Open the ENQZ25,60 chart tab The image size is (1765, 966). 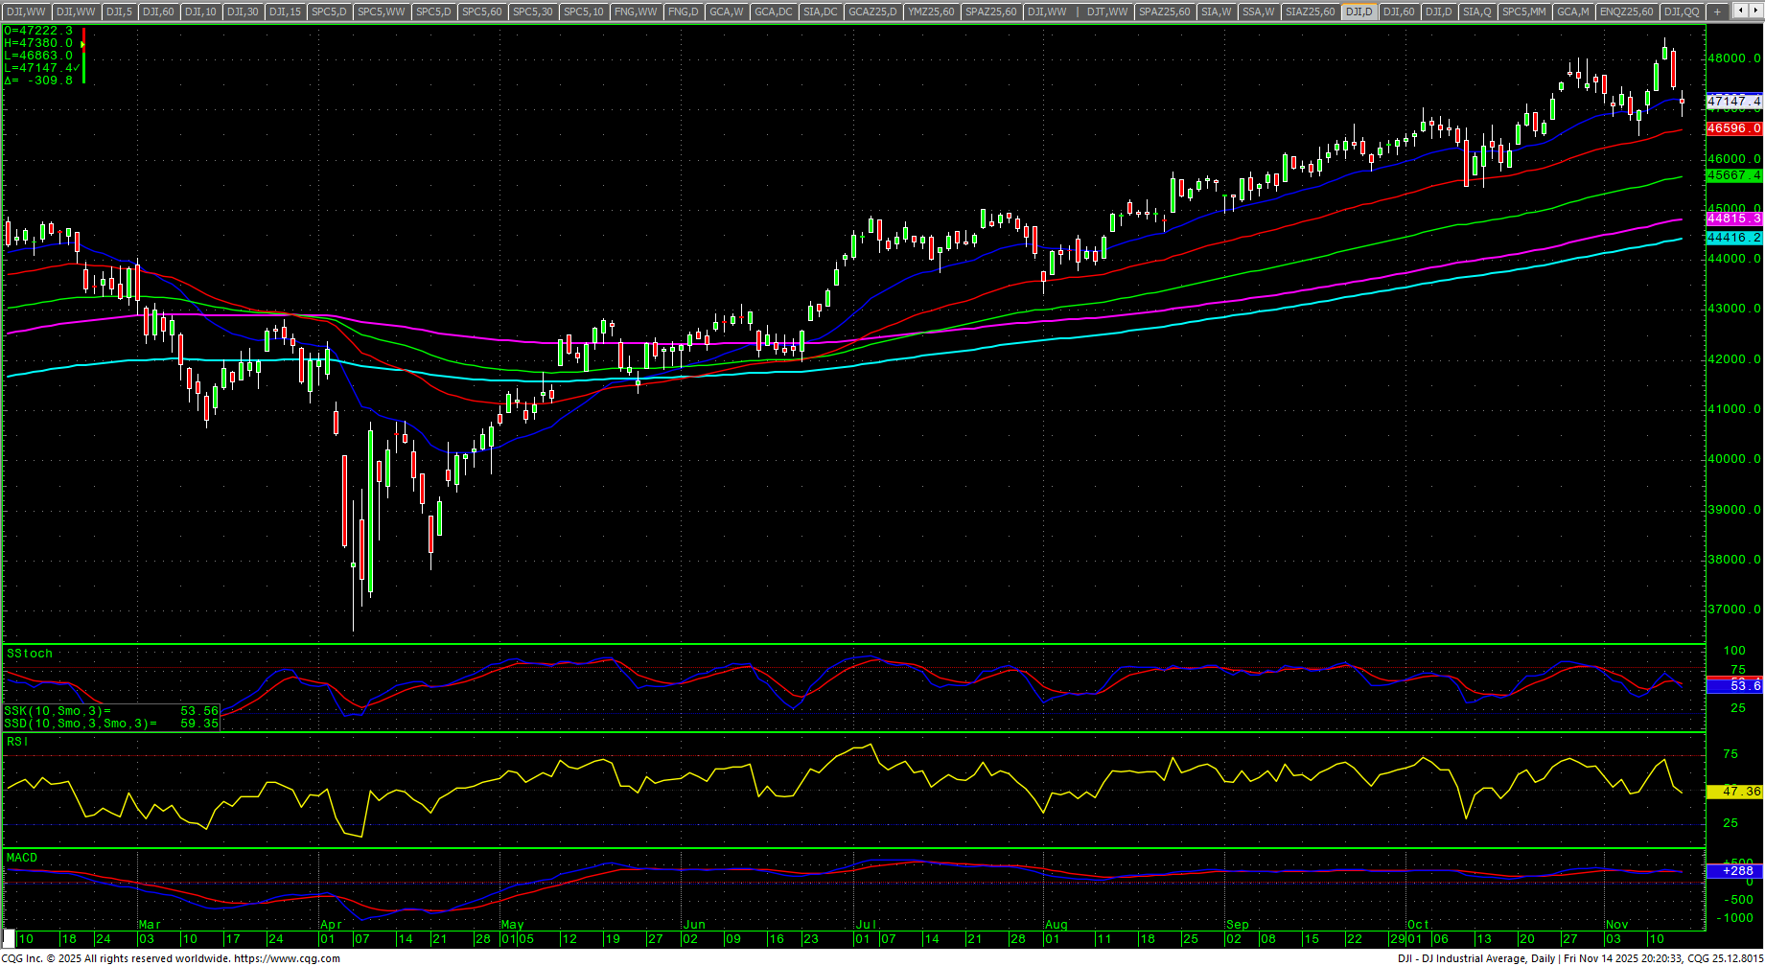1626,11
